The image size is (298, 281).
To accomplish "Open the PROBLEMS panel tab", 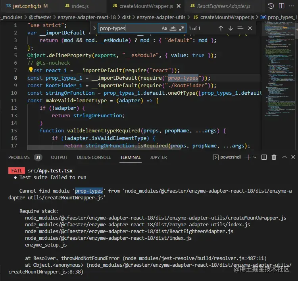I will pos(19,157).
